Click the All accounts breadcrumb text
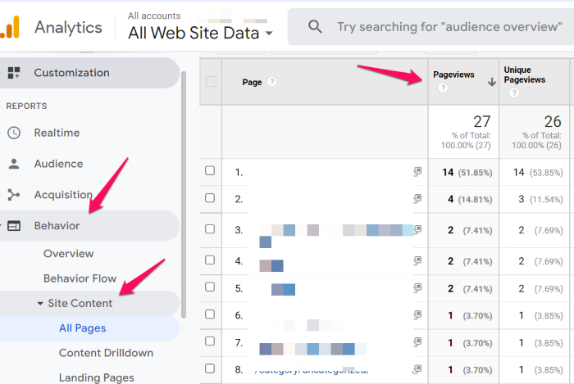The height and width of the screenshot is (384, 574). (x=154, y=16)
